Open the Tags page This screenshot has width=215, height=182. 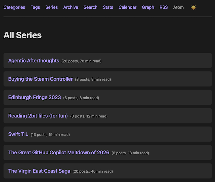point(35,7)
